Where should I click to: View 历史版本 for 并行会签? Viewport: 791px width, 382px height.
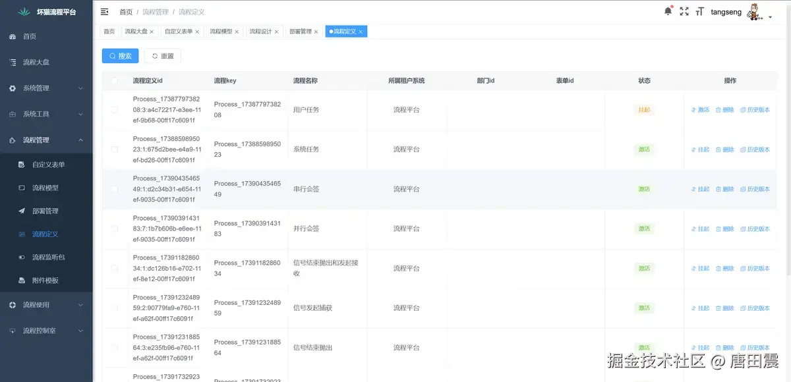pos(755,229)
